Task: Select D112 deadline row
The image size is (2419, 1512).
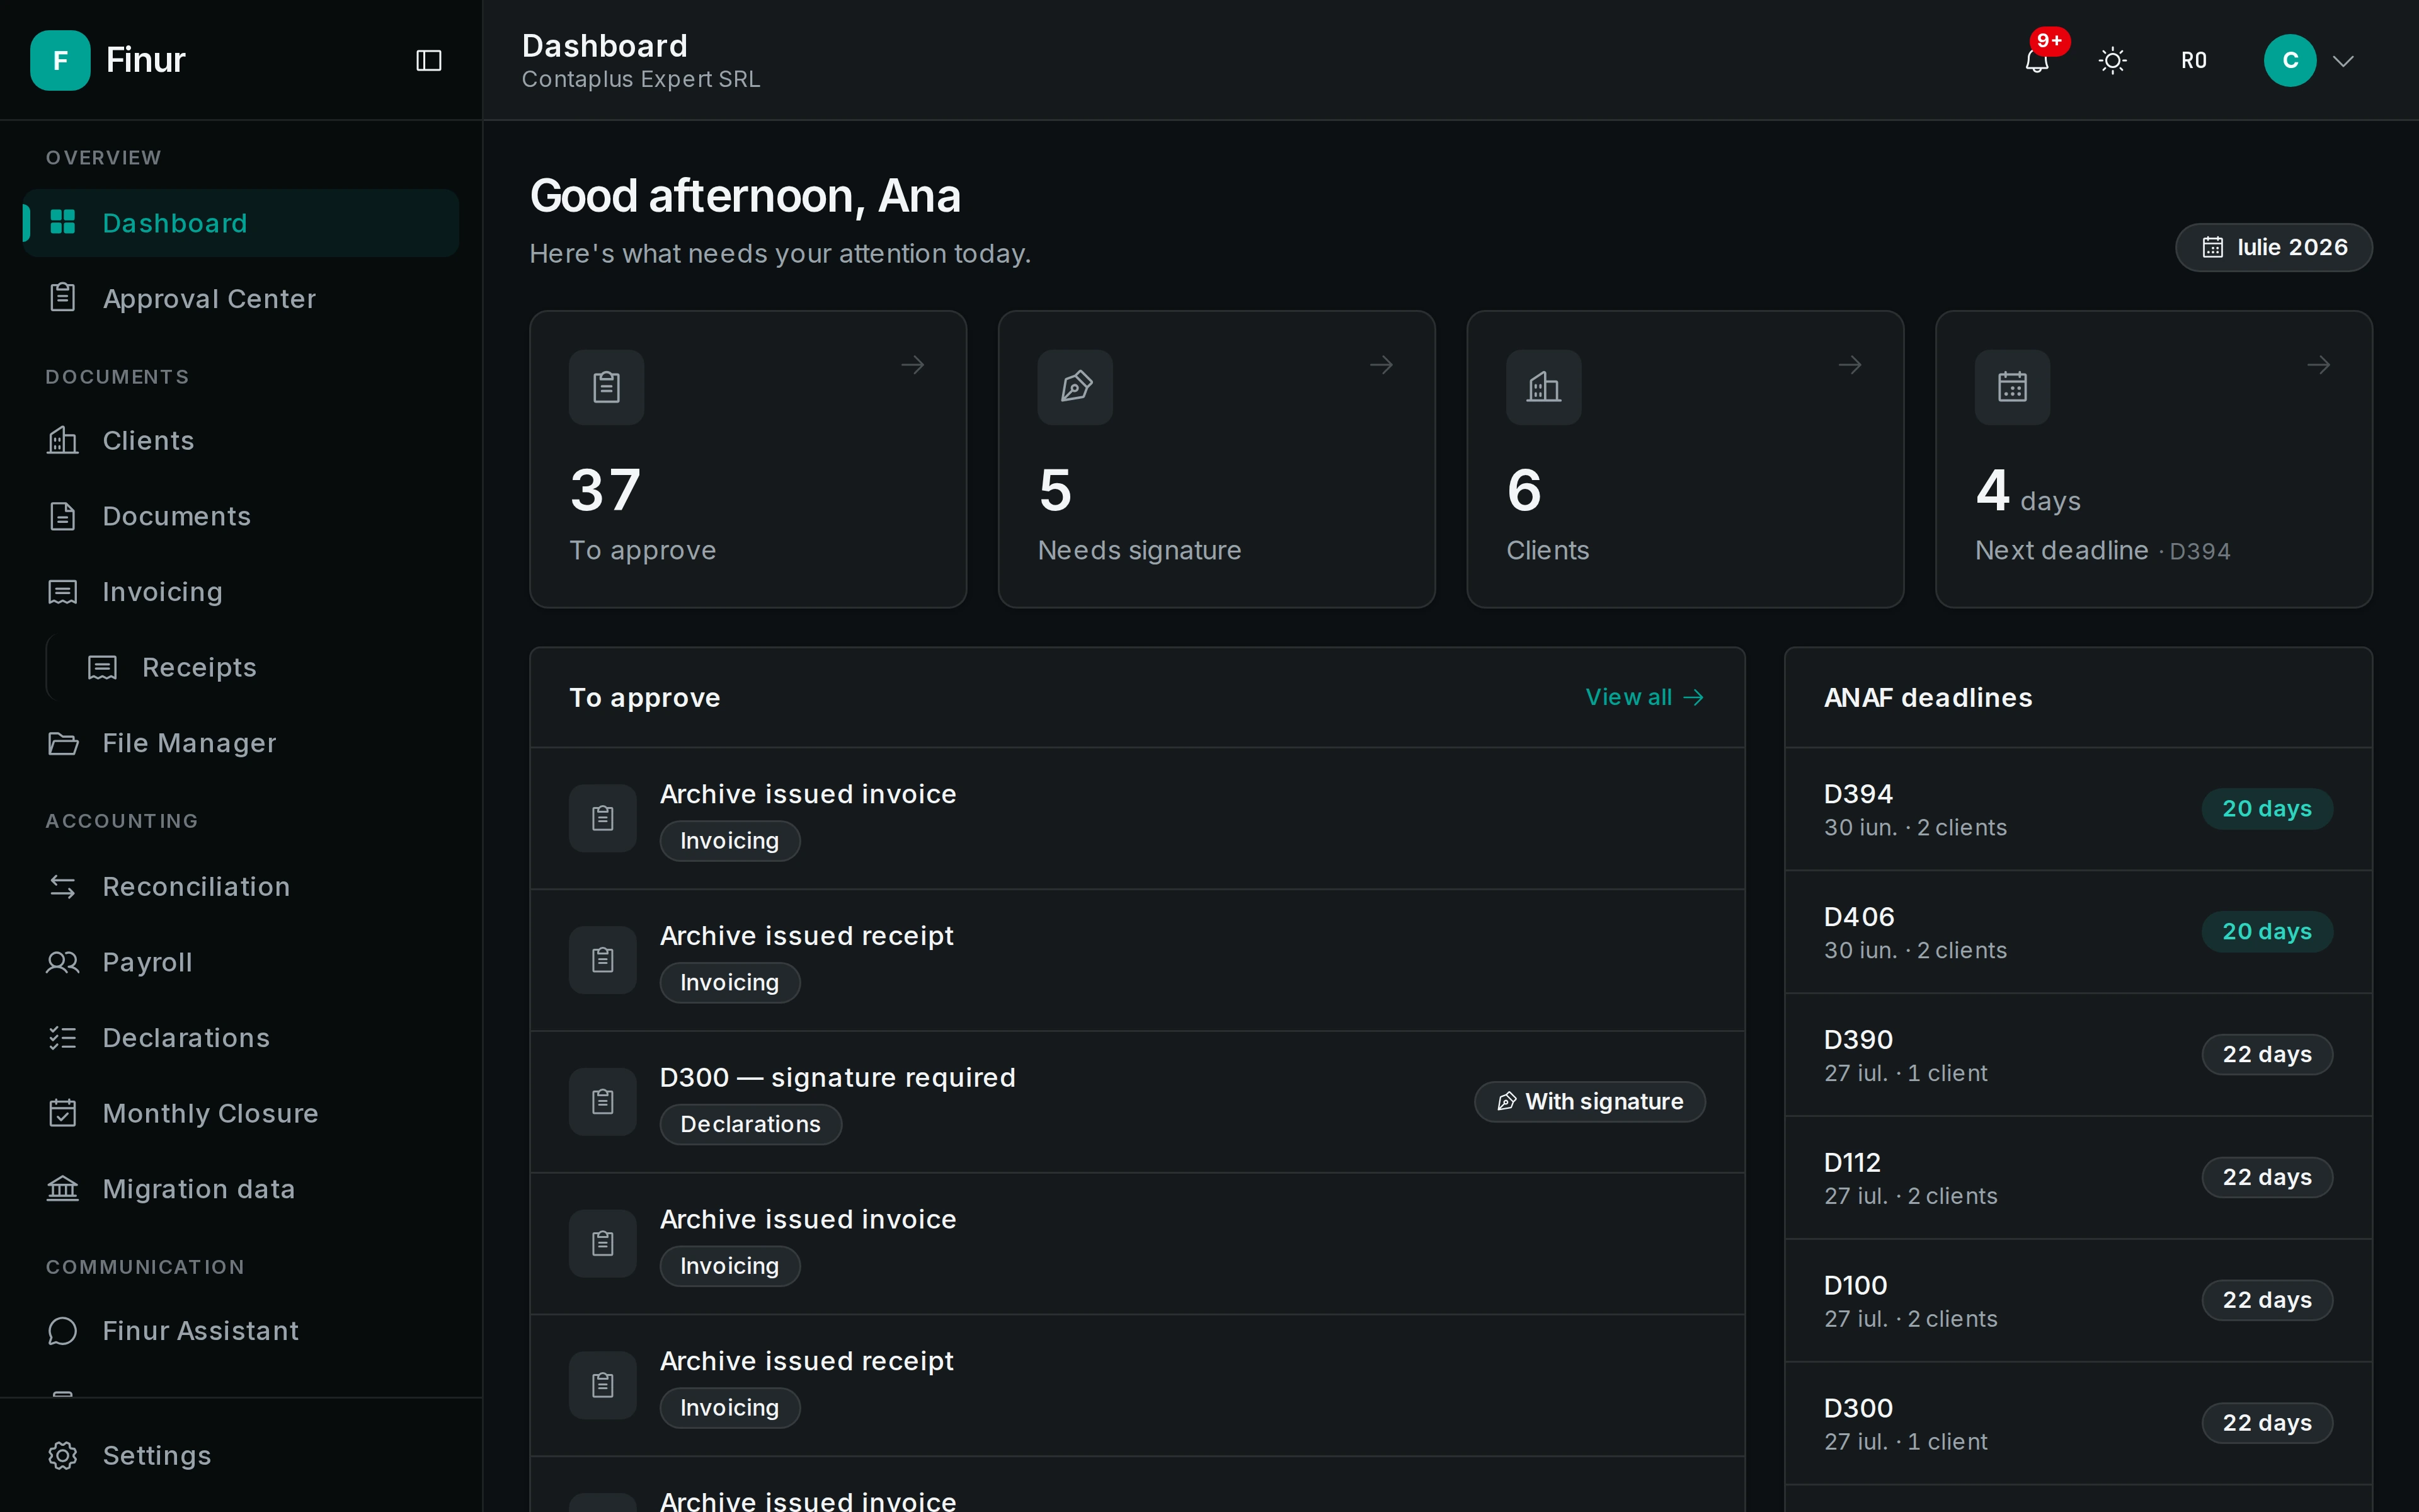Action: (x=2078, y=1178)
